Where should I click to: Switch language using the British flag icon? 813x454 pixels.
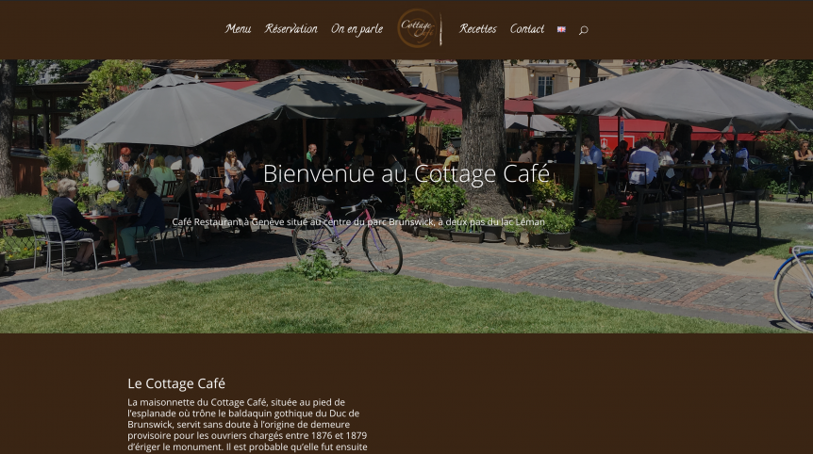(x=561, y=29)
